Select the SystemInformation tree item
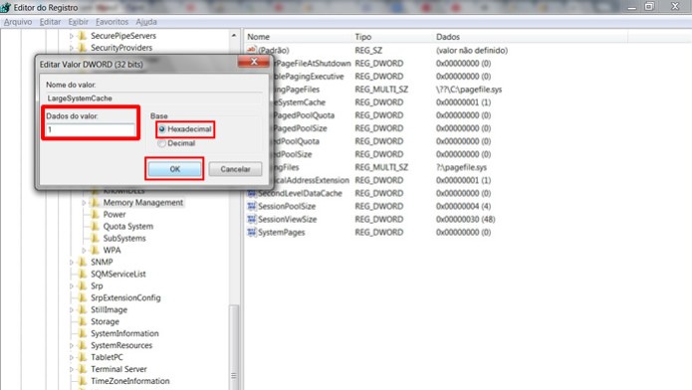Screen dimensions: 692x390 pyautogui.click(x=124, y=333)
